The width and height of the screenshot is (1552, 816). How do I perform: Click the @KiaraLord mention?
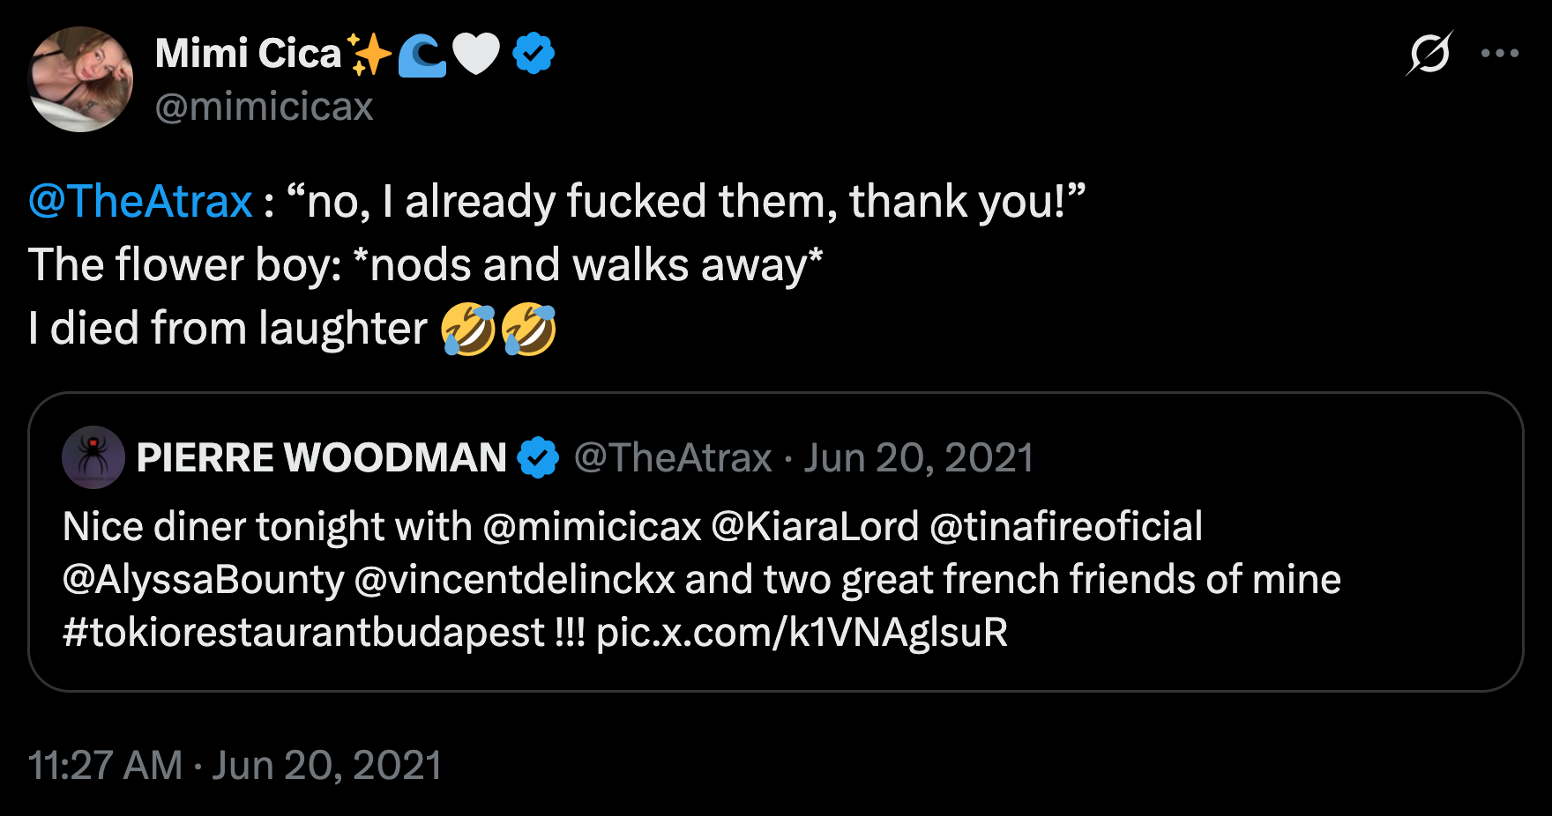(x=815, y=527)
